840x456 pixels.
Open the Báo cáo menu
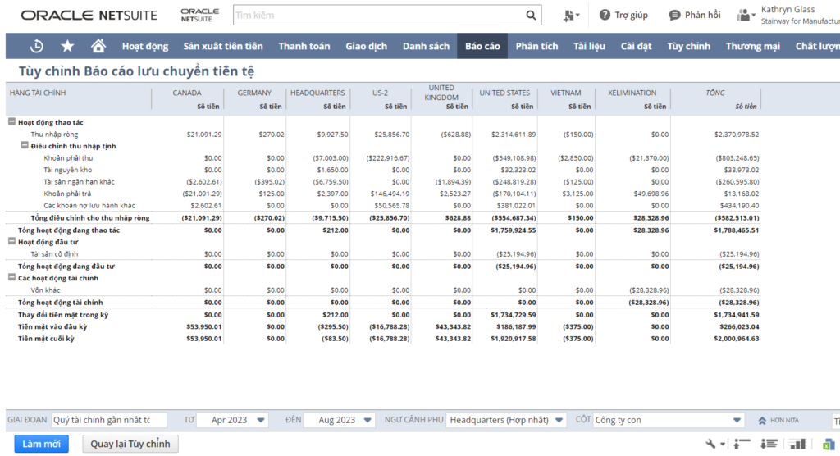[x=482, y=46]
